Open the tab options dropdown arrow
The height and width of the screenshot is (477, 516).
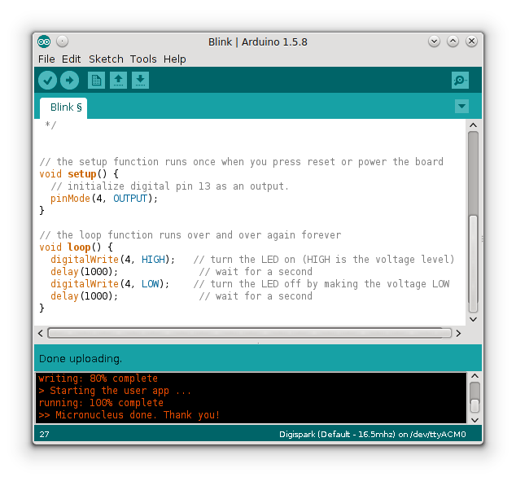pos(461,107)
